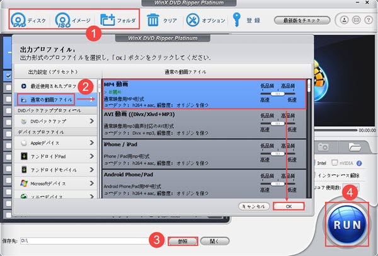Open the 登録 key registration
Image resolution: width=378 pixels, height=256 pixels.
click(246, 20)
